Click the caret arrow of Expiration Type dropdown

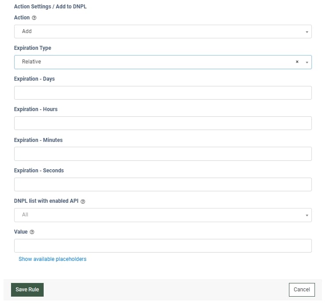coord(307,62)
